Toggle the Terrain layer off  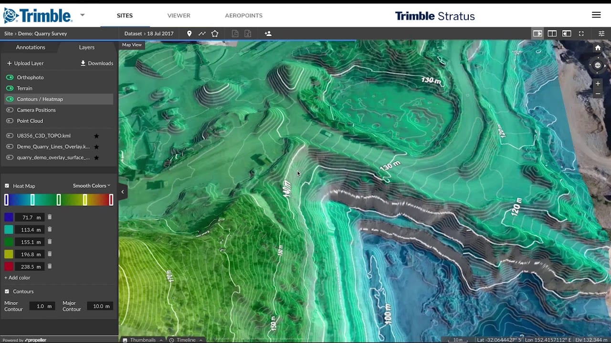coord(10,88)
